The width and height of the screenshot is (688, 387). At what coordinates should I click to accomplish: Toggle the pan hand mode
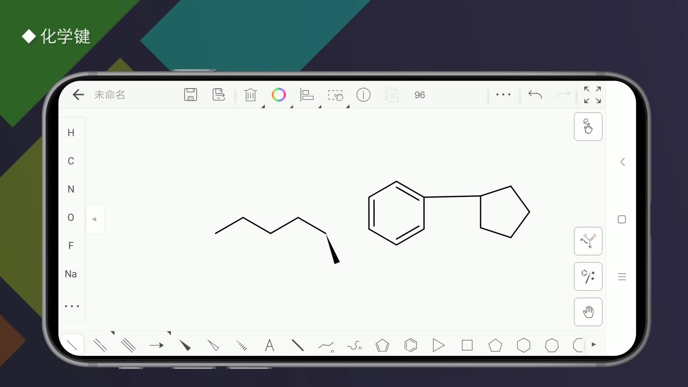click(x=588, y=312)
